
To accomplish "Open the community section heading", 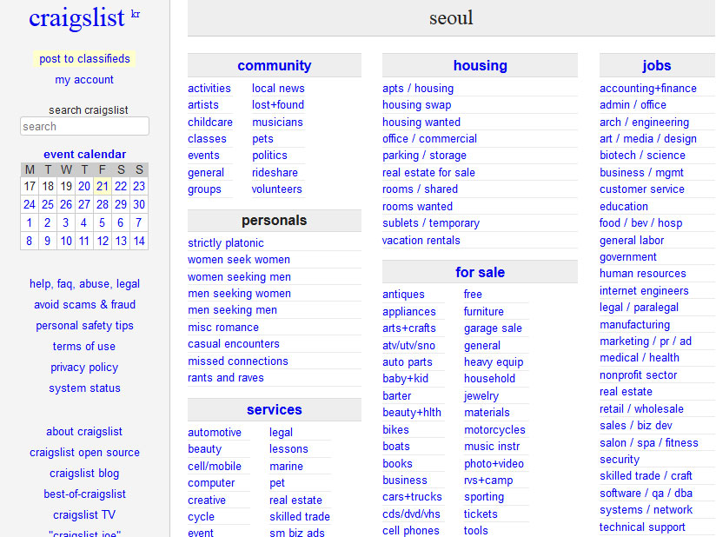I will click(x=275, y=65).
